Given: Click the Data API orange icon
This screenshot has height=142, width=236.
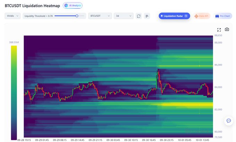Looking at the screenshot, I should 196,16.
